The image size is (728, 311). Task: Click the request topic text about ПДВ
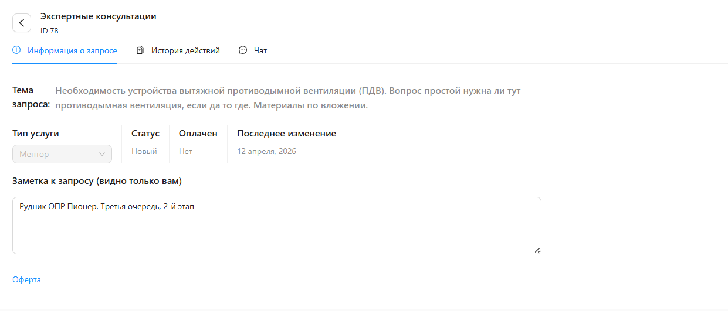coord(288,98)
